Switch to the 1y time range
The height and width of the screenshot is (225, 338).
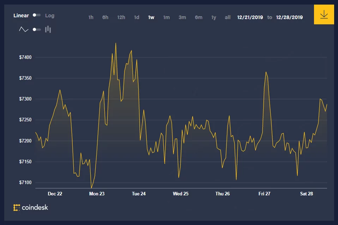pyautogui.click(x=213, y=17)
